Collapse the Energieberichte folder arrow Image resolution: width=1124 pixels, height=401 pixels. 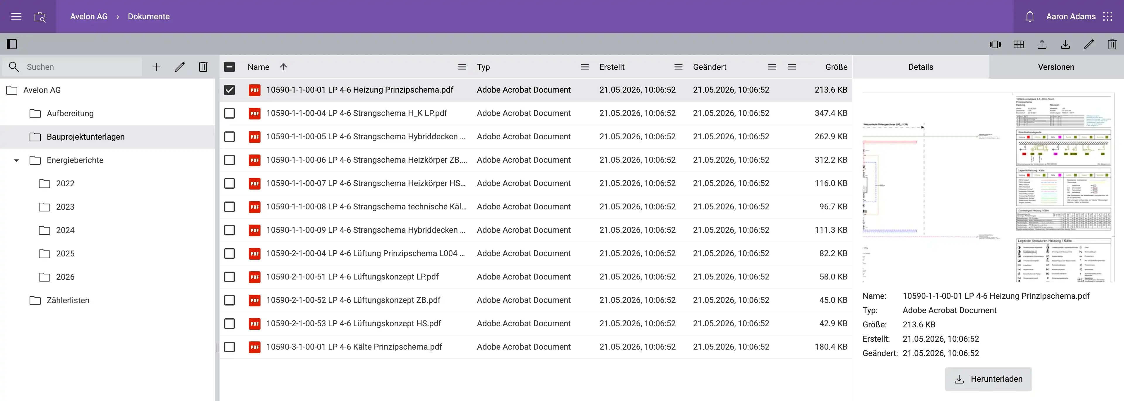click(x=16, y=161)
